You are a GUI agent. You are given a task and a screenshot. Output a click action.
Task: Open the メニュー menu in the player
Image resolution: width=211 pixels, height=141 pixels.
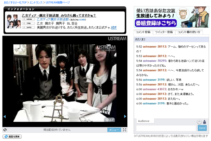click(114, 130)
